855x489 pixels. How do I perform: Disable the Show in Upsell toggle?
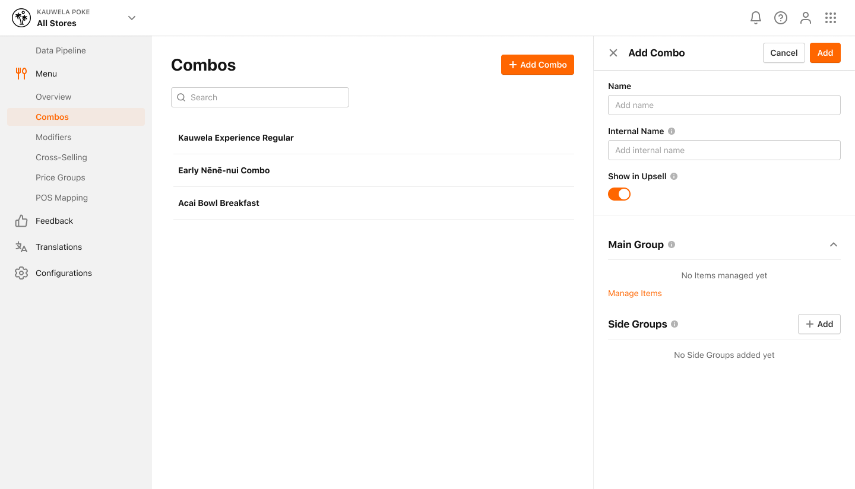coord(619,194)
